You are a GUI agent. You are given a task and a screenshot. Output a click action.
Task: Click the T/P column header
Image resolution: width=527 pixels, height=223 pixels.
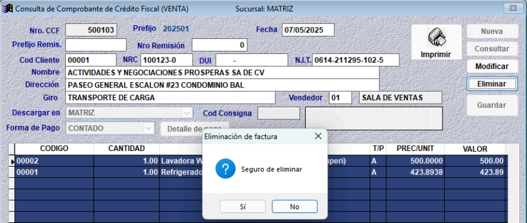[378, 149]
